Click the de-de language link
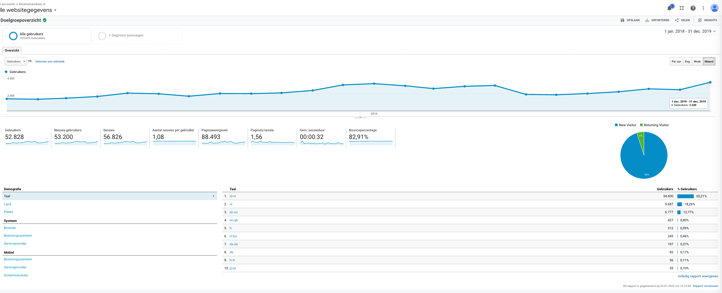 pyautogui.click(x=233, y=244)
